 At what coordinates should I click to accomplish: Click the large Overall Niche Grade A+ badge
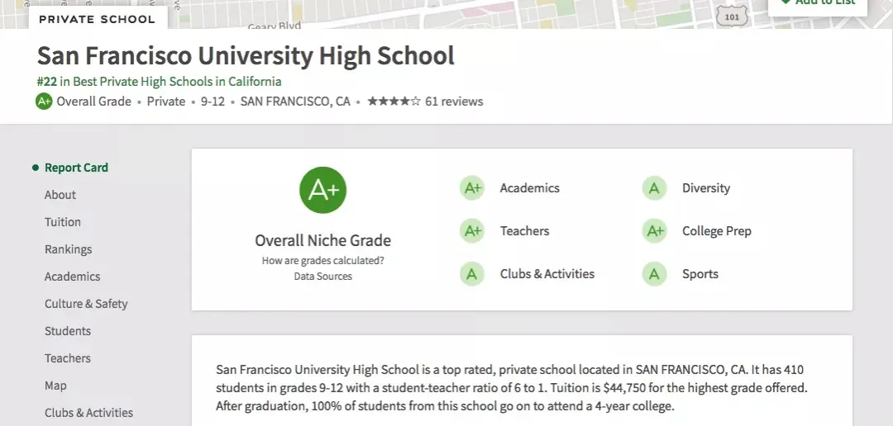click(322, 190)
